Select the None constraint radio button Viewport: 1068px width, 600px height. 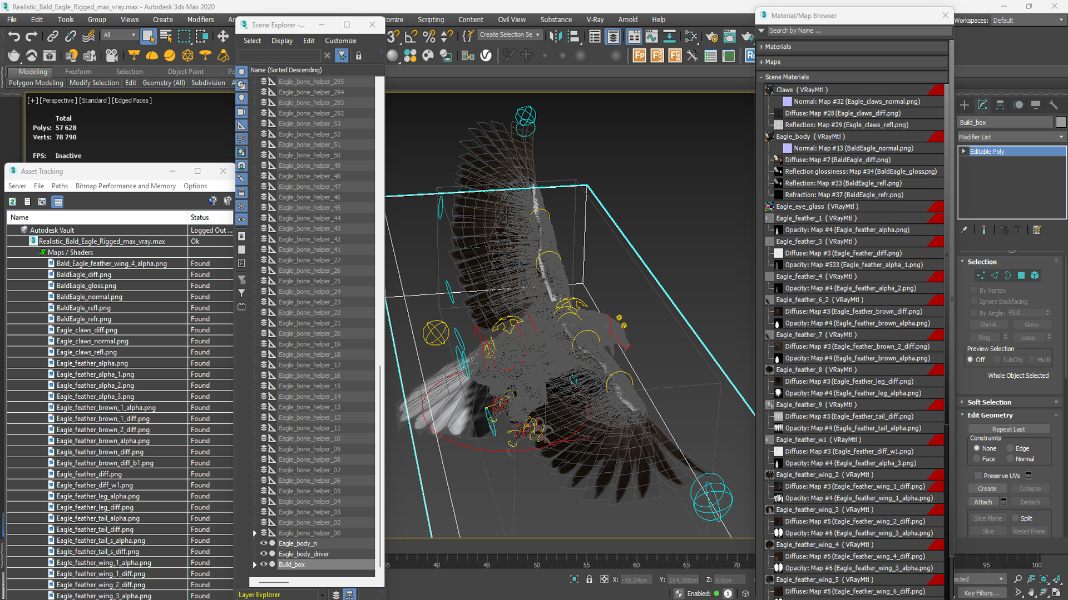tap(976, 448)
